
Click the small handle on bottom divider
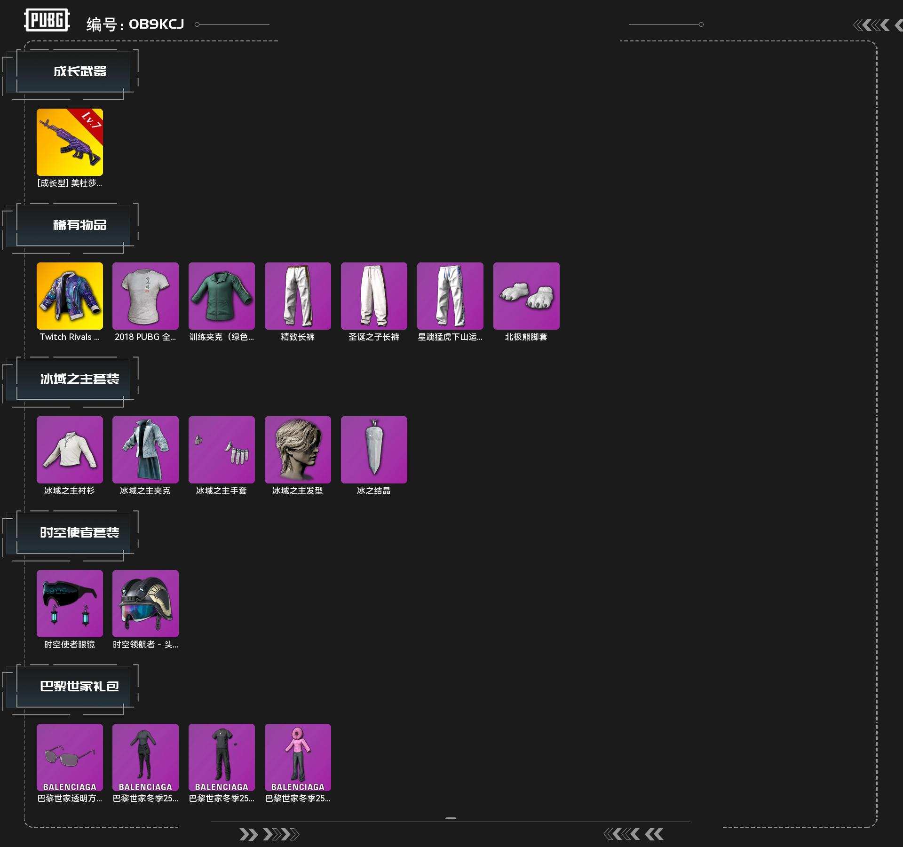click(x=451, y=819)
